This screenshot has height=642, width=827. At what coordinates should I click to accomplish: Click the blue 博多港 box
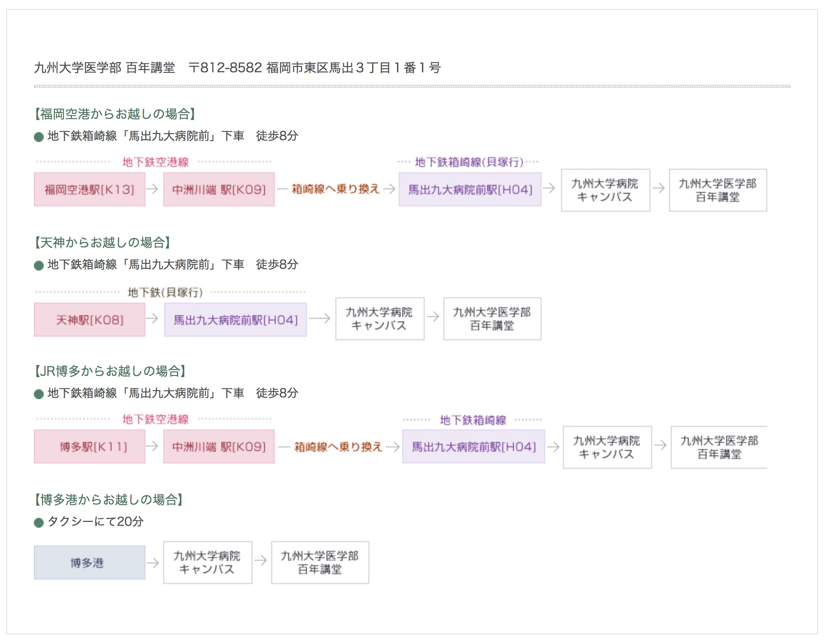coord(89,563)
